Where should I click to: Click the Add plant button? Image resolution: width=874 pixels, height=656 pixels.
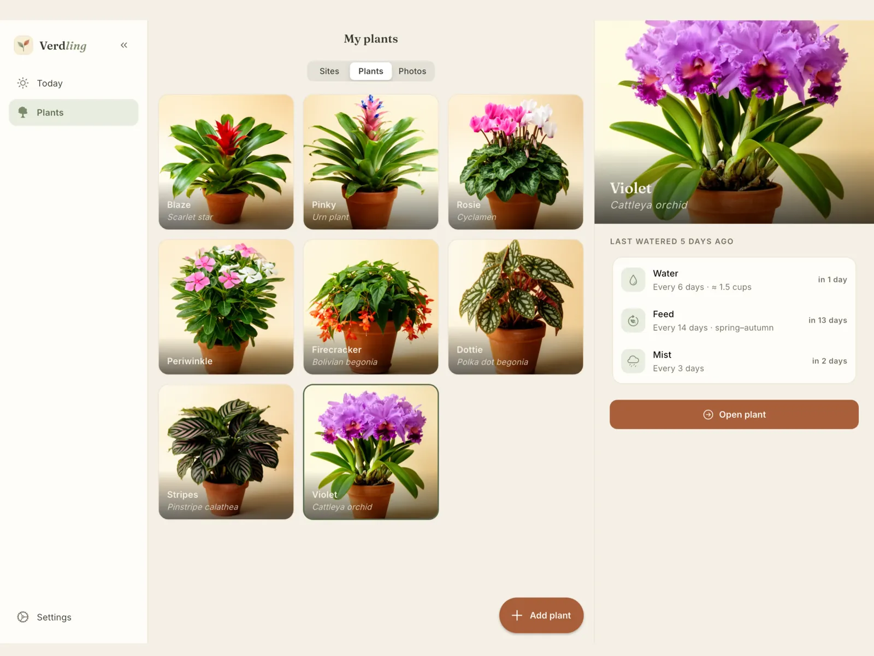point(541,615)
